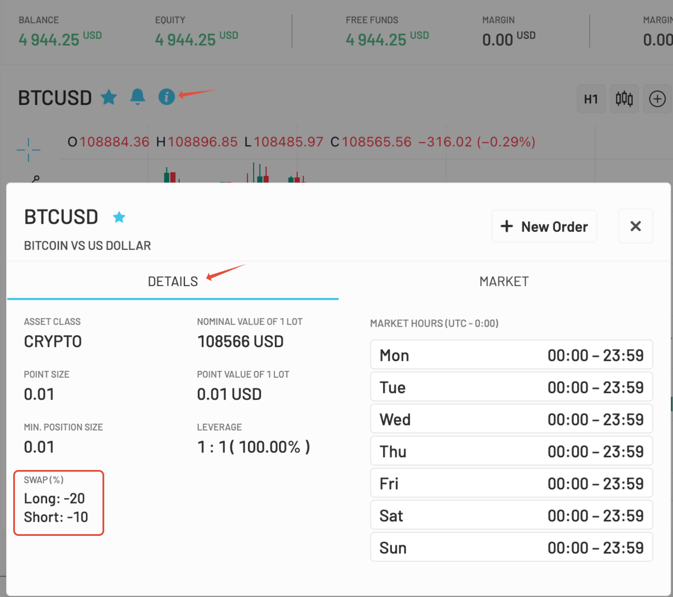Open the price alert bell icon
The image size is (673, 597).
coord(138,97)
